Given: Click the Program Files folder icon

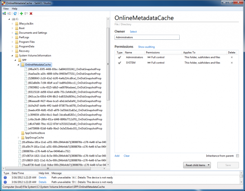Looking at the screenshot, I should [17, 42].
